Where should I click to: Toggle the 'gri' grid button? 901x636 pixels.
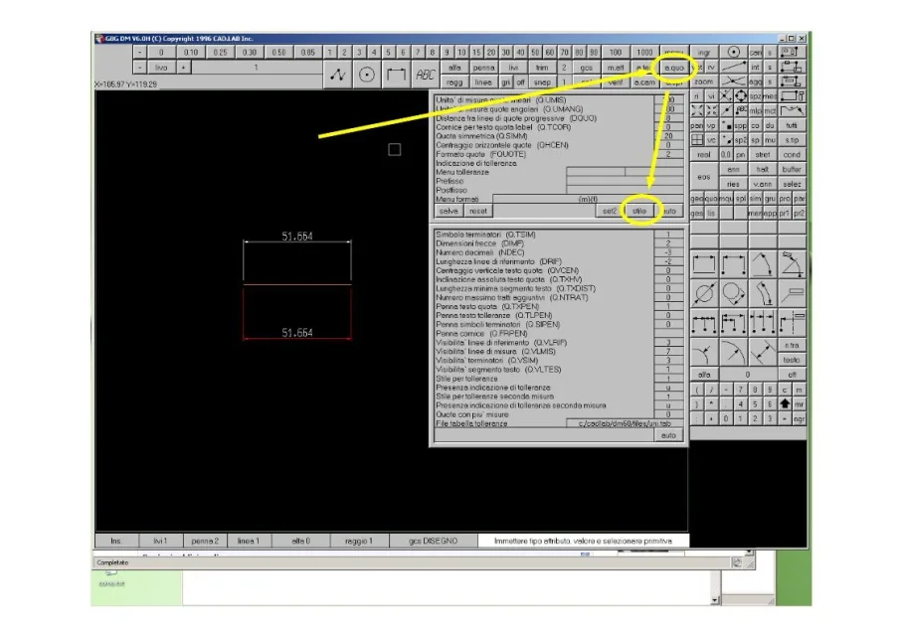click(505, 82)
